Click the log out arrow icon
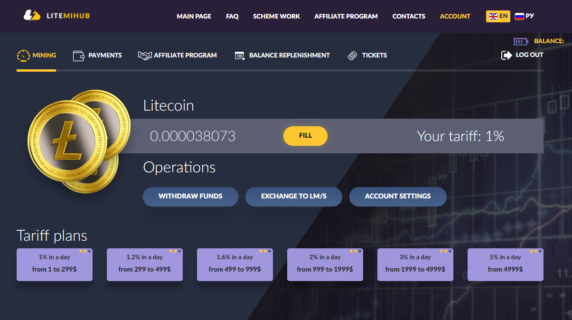The height and width of the screenshot is (320, 572). [506, 55]
